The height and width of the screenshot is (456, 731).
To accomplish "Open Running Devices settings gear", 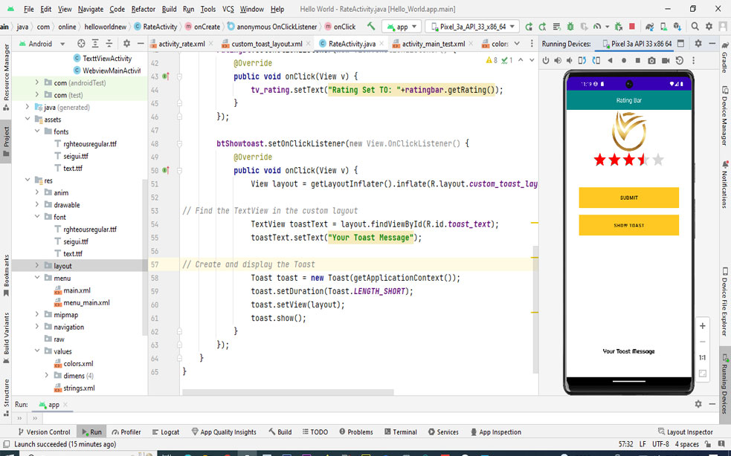I will (698, 43).
